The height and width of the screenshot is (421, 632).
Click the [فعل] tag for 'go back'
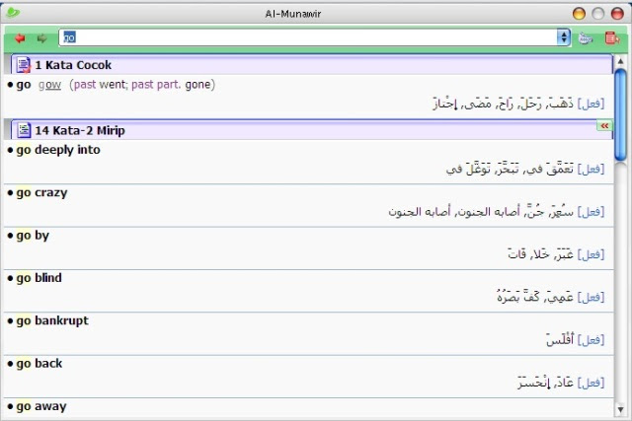click(591, 383)
